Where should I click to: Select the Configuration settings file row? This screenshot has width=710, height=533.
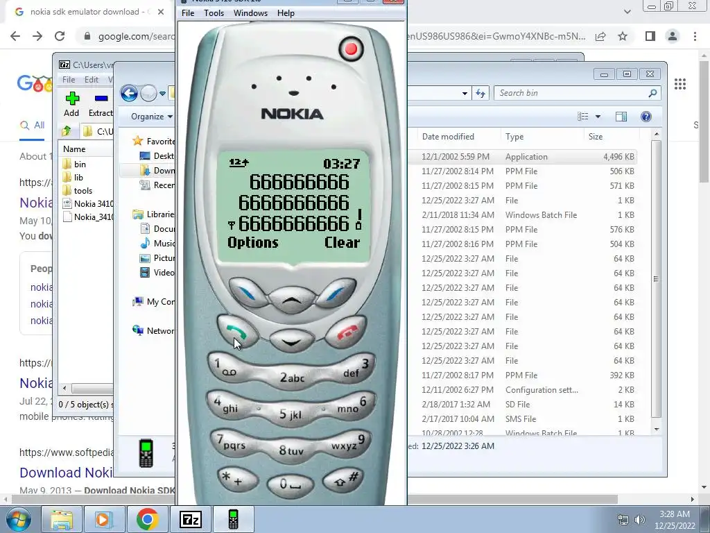click(x=522, y=390)
